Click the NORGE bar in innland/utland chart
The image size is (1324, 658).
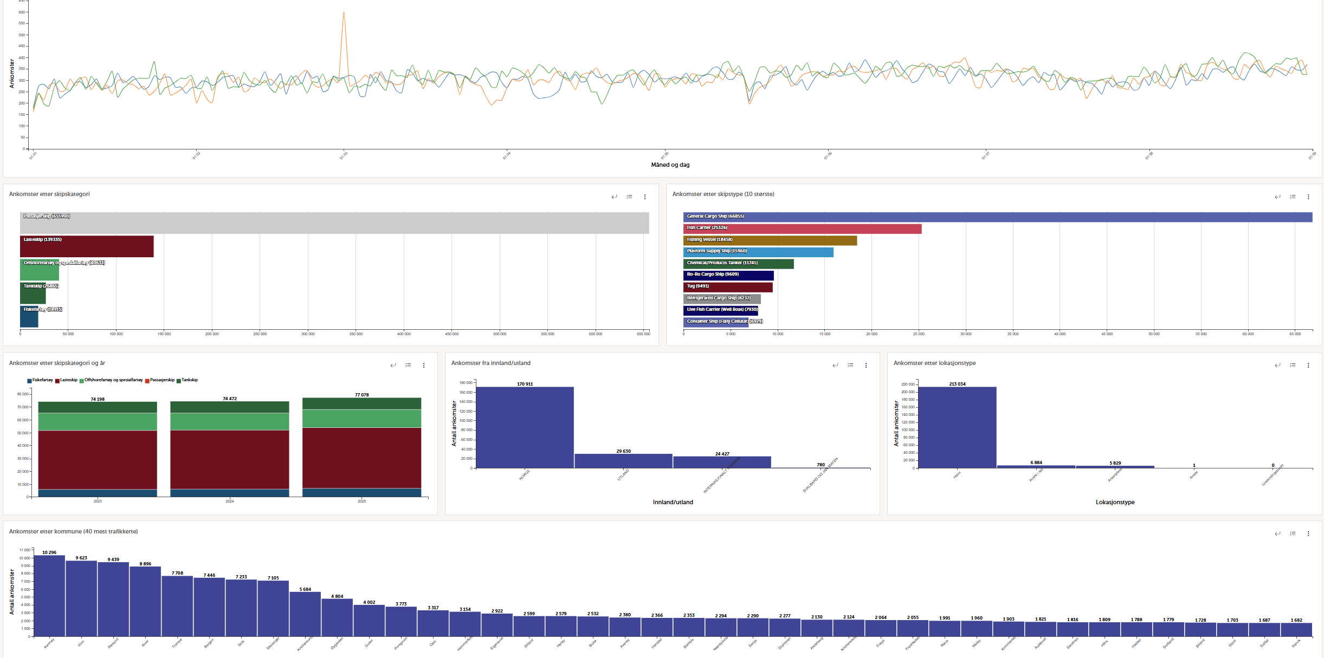pyautogui.click(x=524, y=428)
